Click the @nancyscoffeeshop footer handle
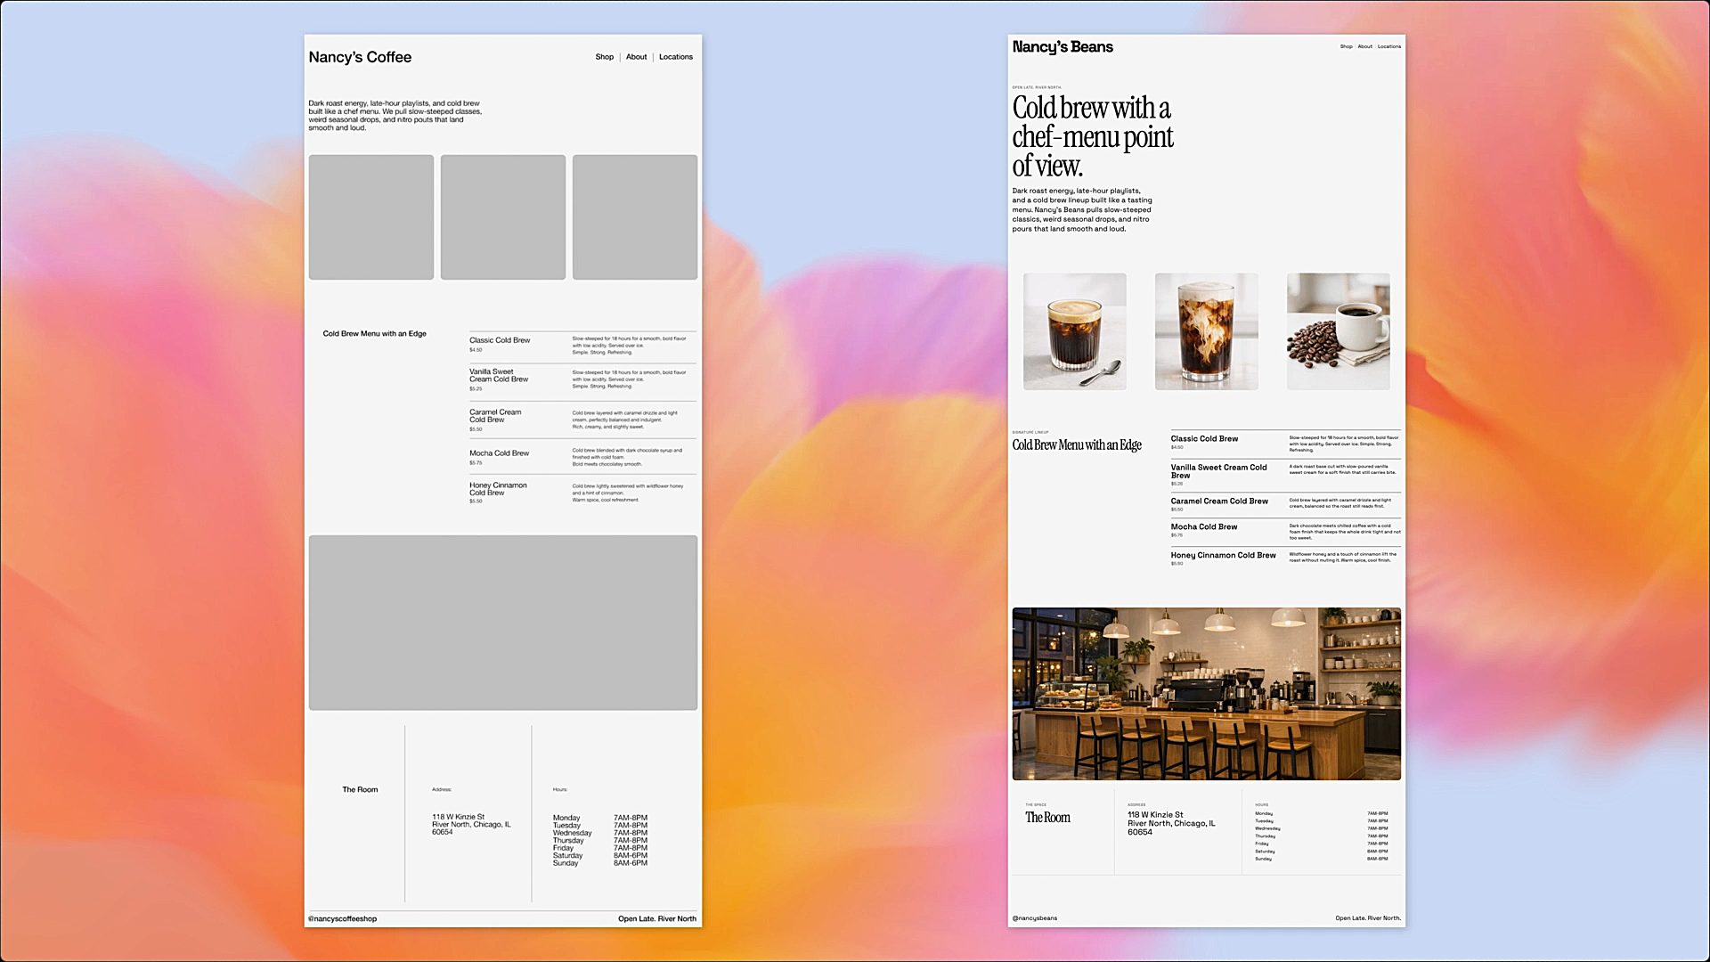This screenshot has height=962, width=1710. 342,918
